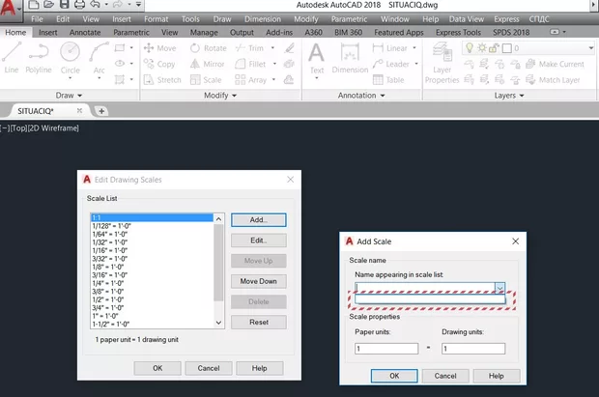
Task: Activate the Scale tool
Action: pyautogui.click(x=206, y=80)
